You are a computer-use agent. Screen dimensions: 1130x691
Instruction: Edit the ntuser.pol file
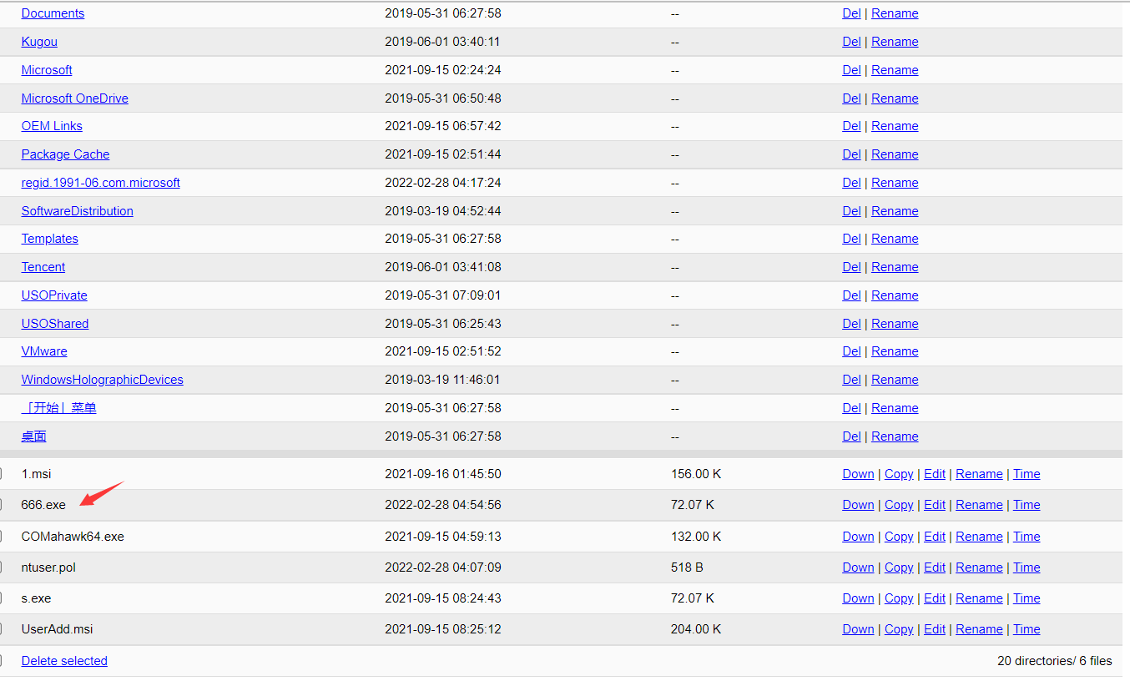click(935, 567)
